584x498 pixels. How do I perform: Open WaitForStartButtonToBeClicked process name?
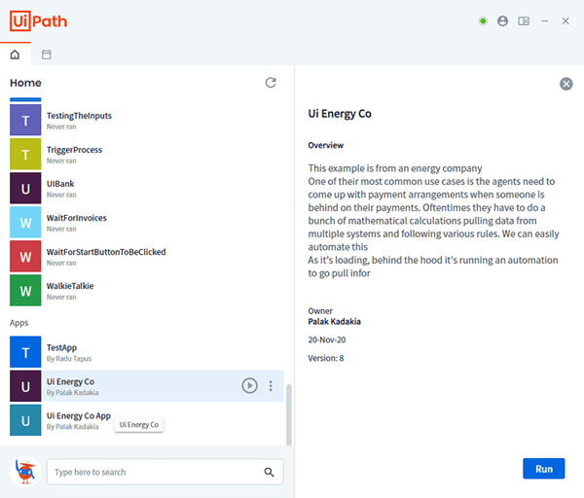coord(106,252)
